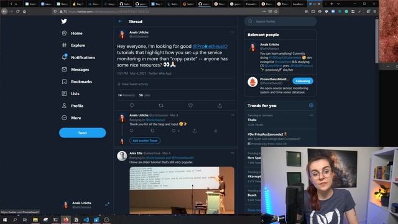Open the conference talk image in Alex Ellis tweet

(x=182, y=190)
